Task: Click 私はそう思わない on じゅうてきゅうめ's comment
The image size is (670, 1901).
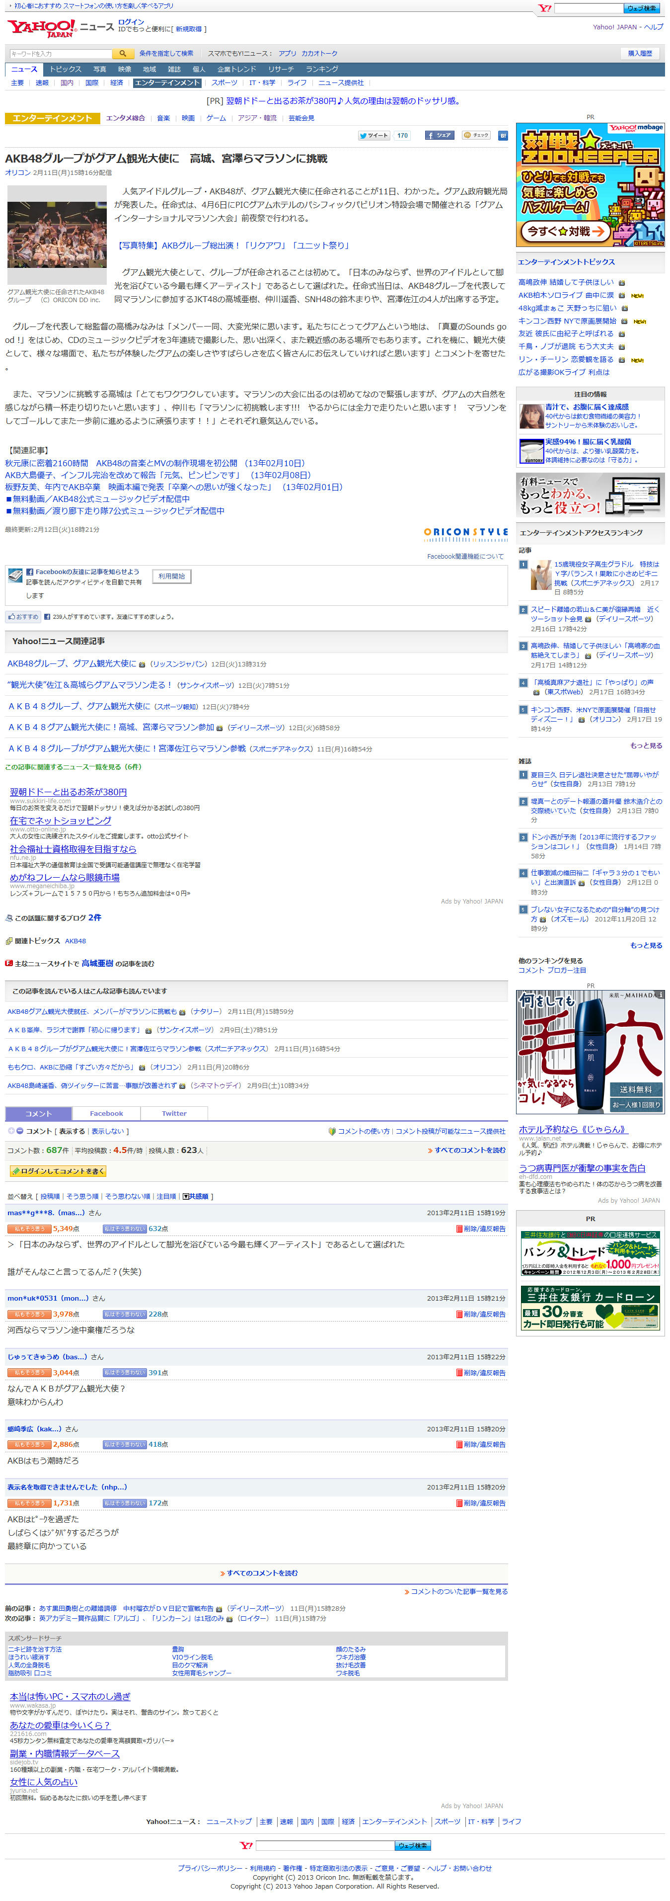Action: click(125, 1372)
